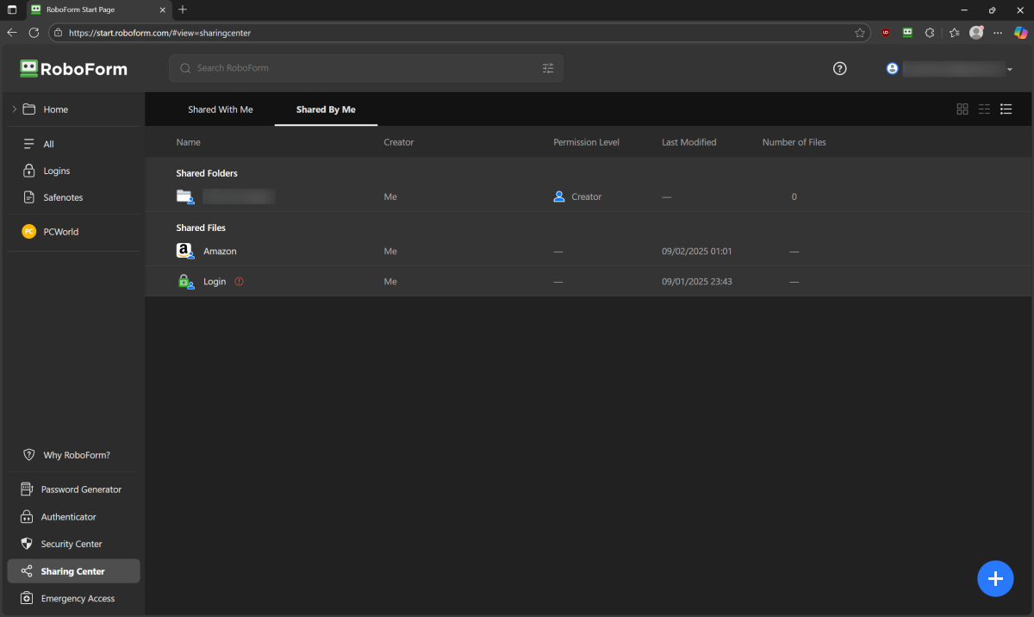Expand the Home folder tree
The width and height of the screenshot is (1034, 617).
14,109
